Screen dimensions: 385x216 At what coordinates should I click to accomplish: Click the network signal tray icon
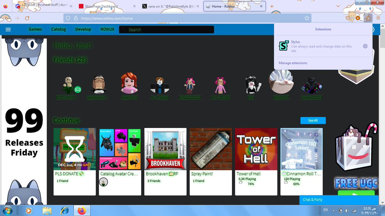pyautogui.click(x=354, y=211)
